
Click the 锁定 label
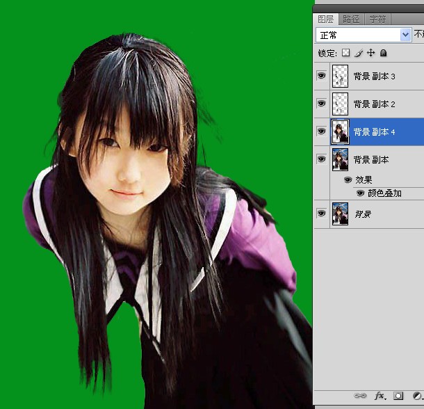pos(327,54)
